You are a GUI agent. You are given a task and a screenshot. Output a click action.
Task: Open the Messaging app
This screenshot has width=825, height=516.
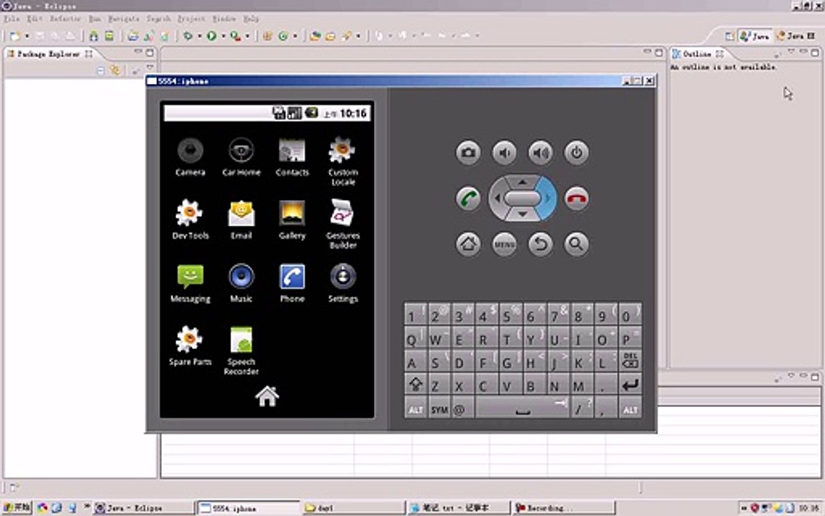(x=190, y=283)
